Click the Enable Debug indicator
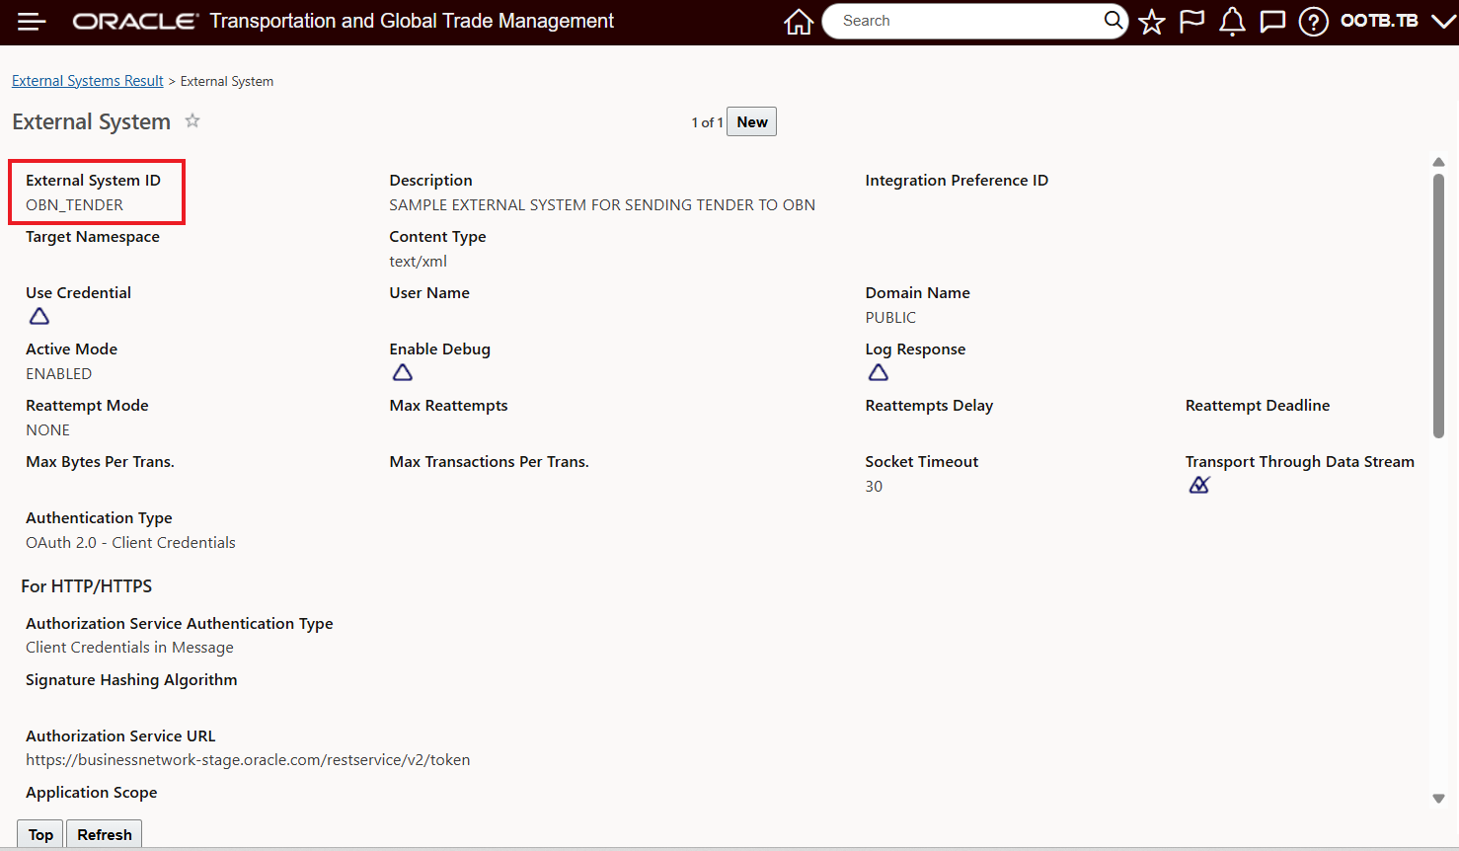 tap(403, 372)
